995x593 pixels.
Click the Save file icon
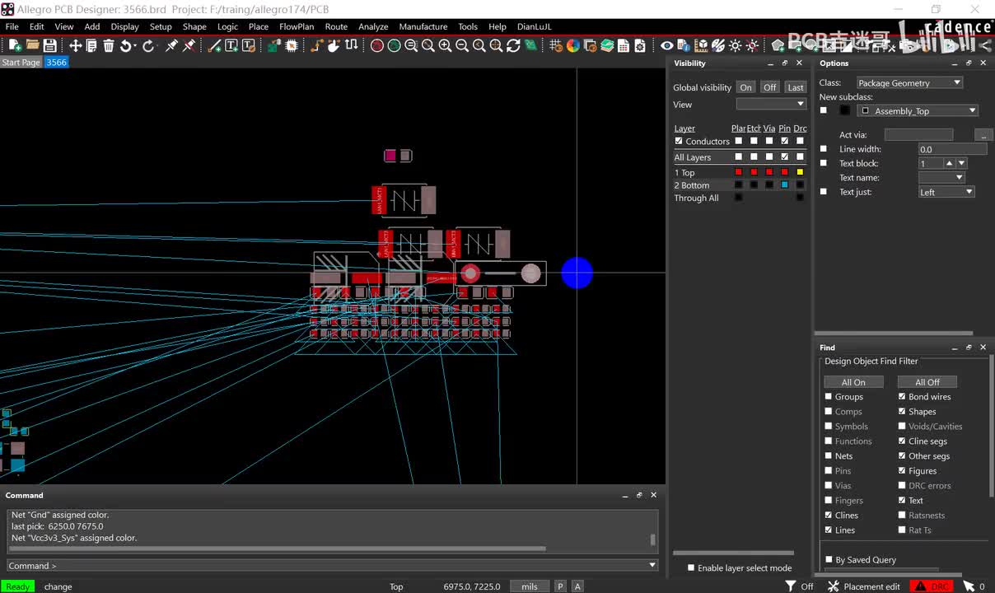click(50, 45)
